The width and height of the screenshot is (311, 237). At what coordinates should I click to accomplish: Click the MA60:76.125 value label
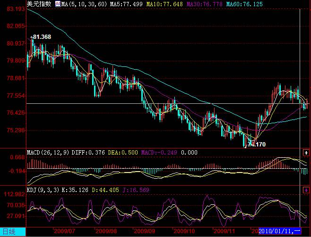(x=244, y=4)
